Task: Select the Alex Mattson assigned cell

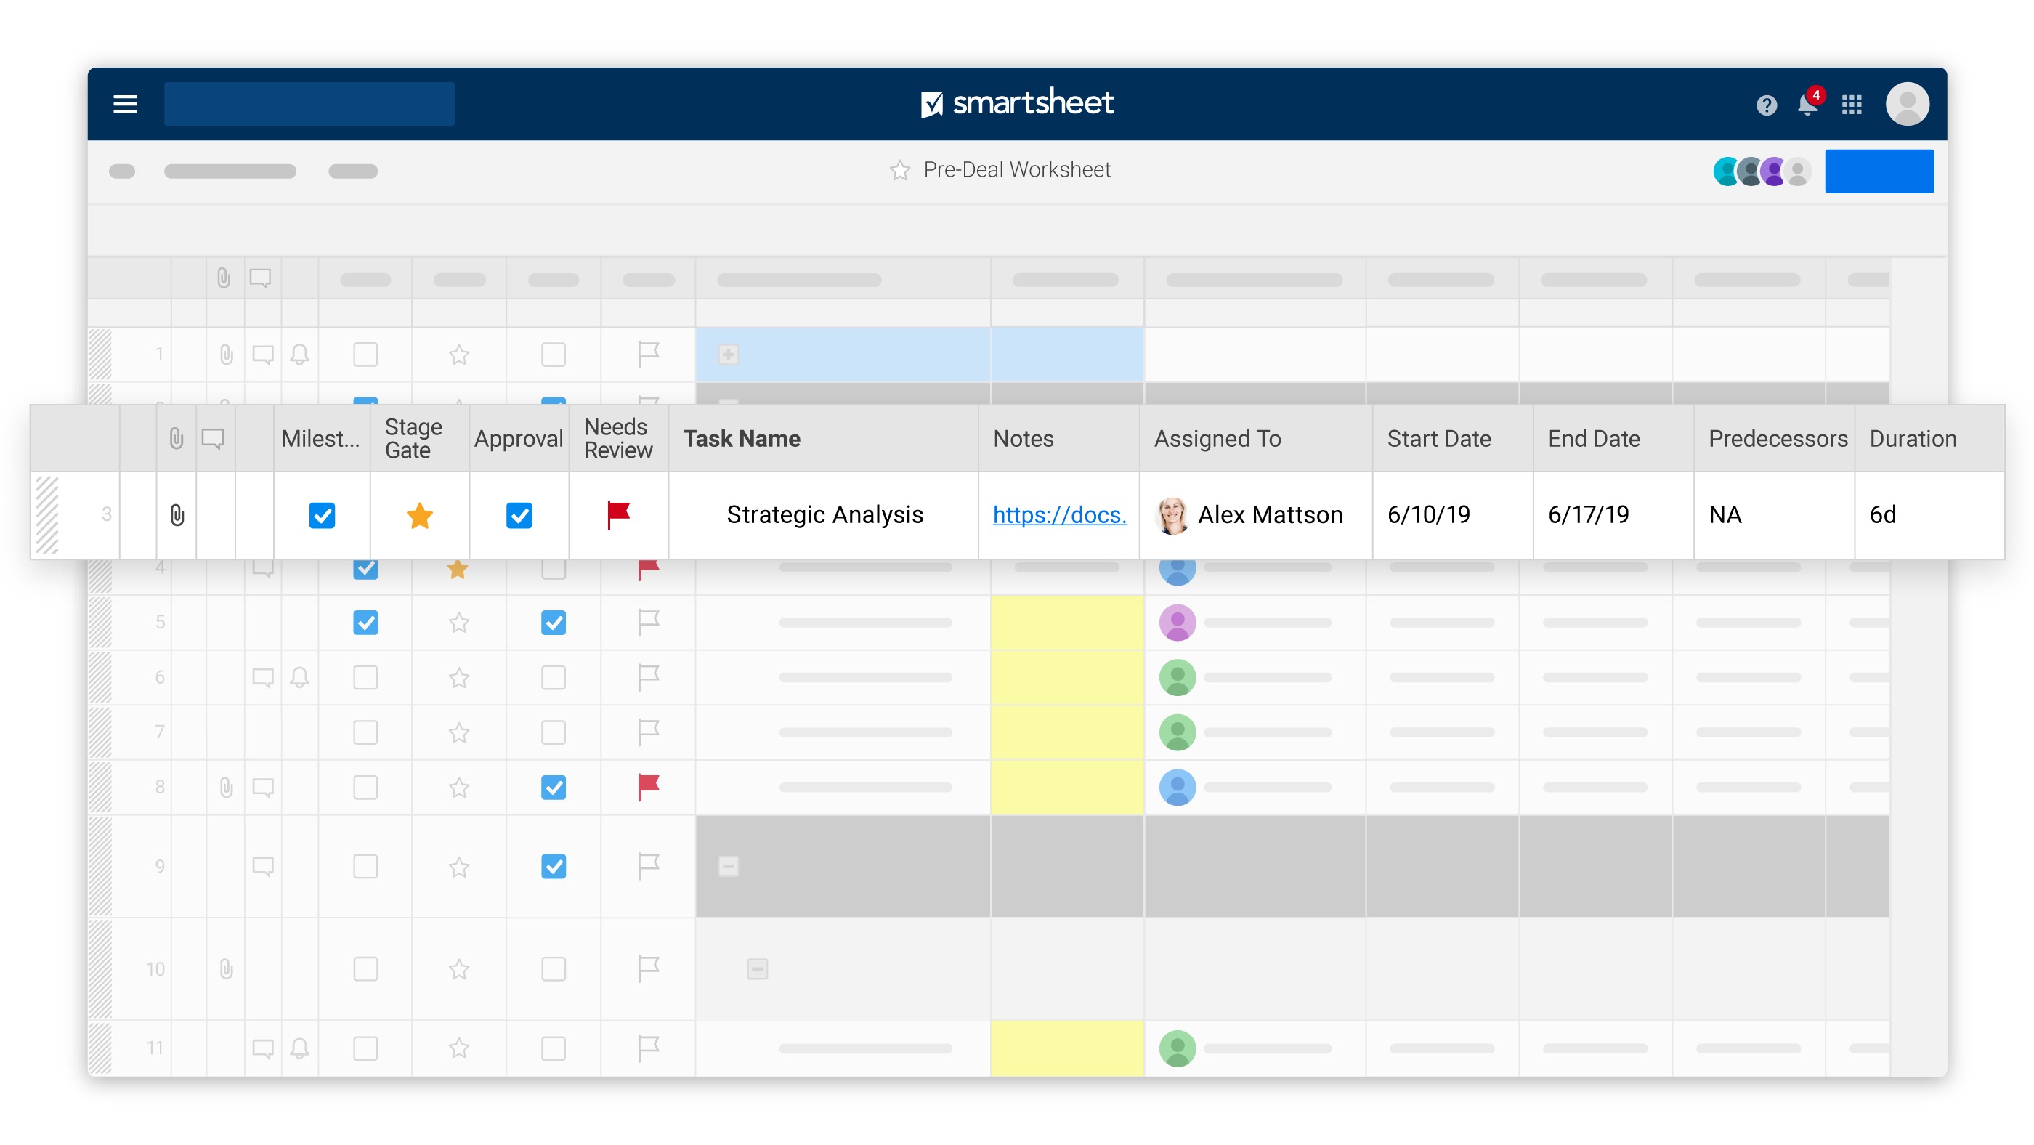Action: click(x=1255, y=515)
